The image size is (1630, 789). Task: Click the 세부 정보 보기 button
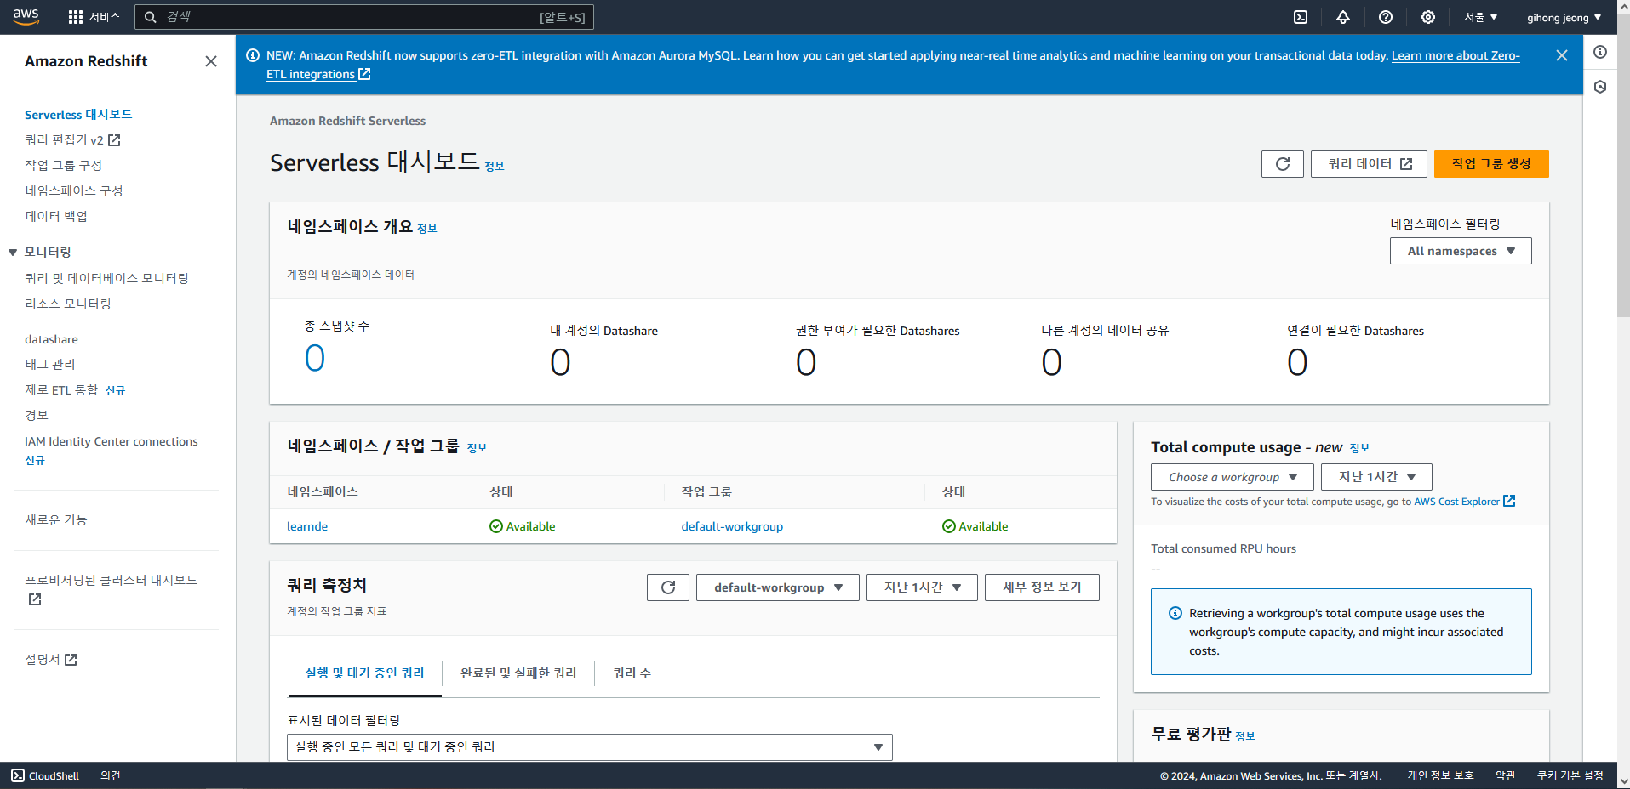(x=1042, y=587)
